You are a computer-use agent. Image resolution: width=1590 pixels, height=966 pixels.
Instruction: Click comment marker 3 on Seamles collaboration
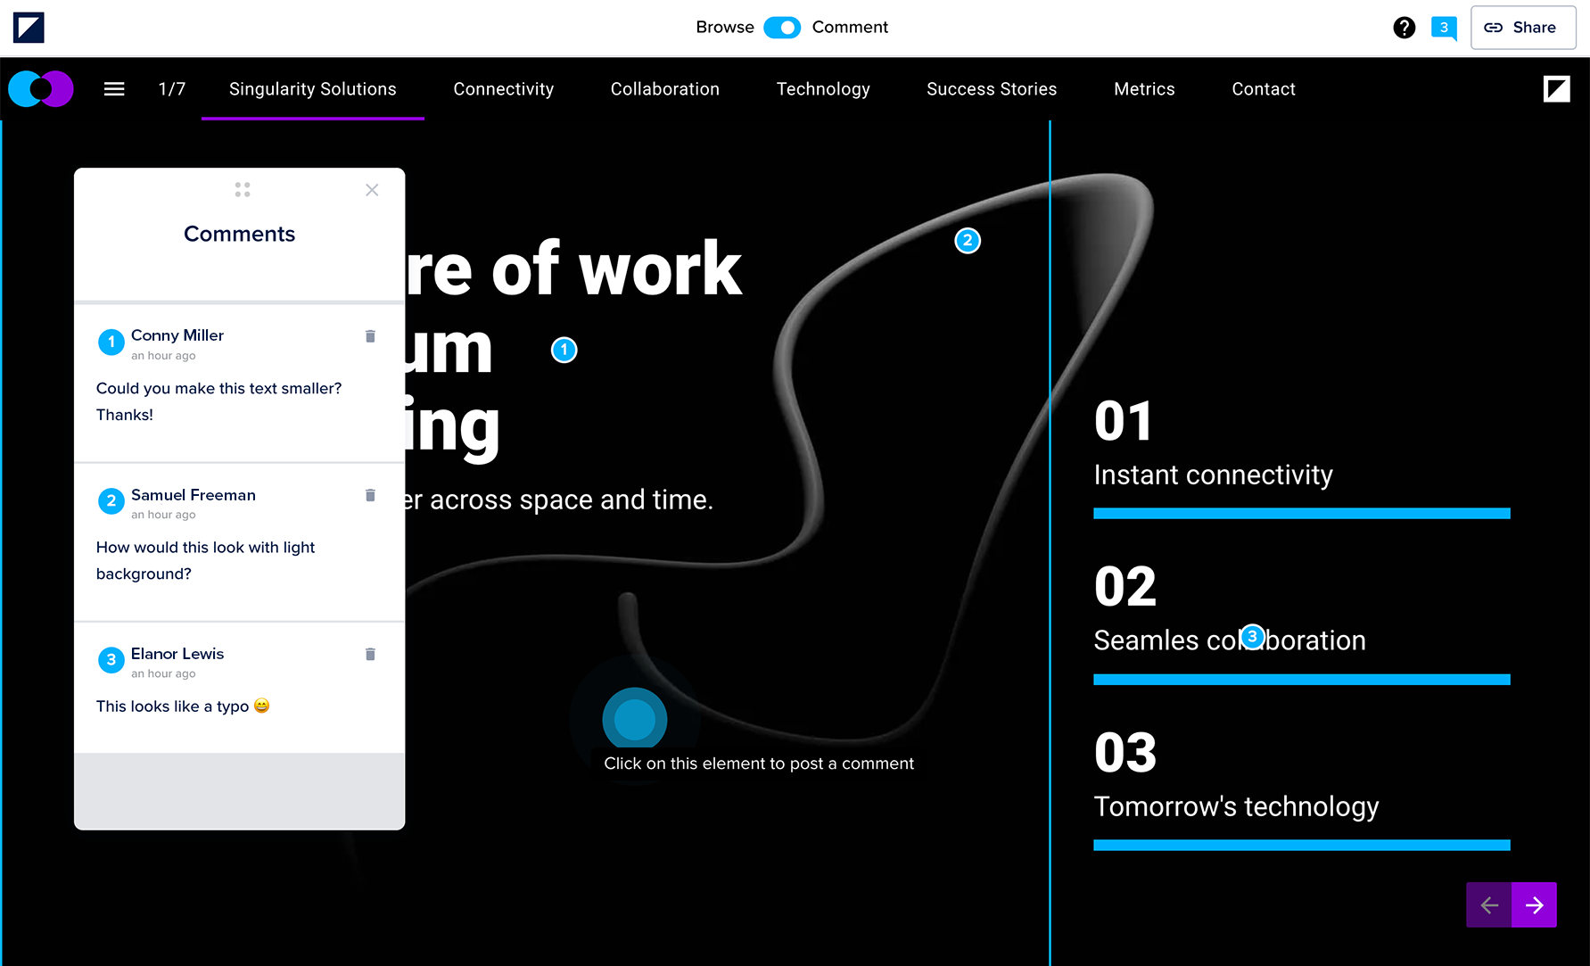click(x=1252, y=637)
